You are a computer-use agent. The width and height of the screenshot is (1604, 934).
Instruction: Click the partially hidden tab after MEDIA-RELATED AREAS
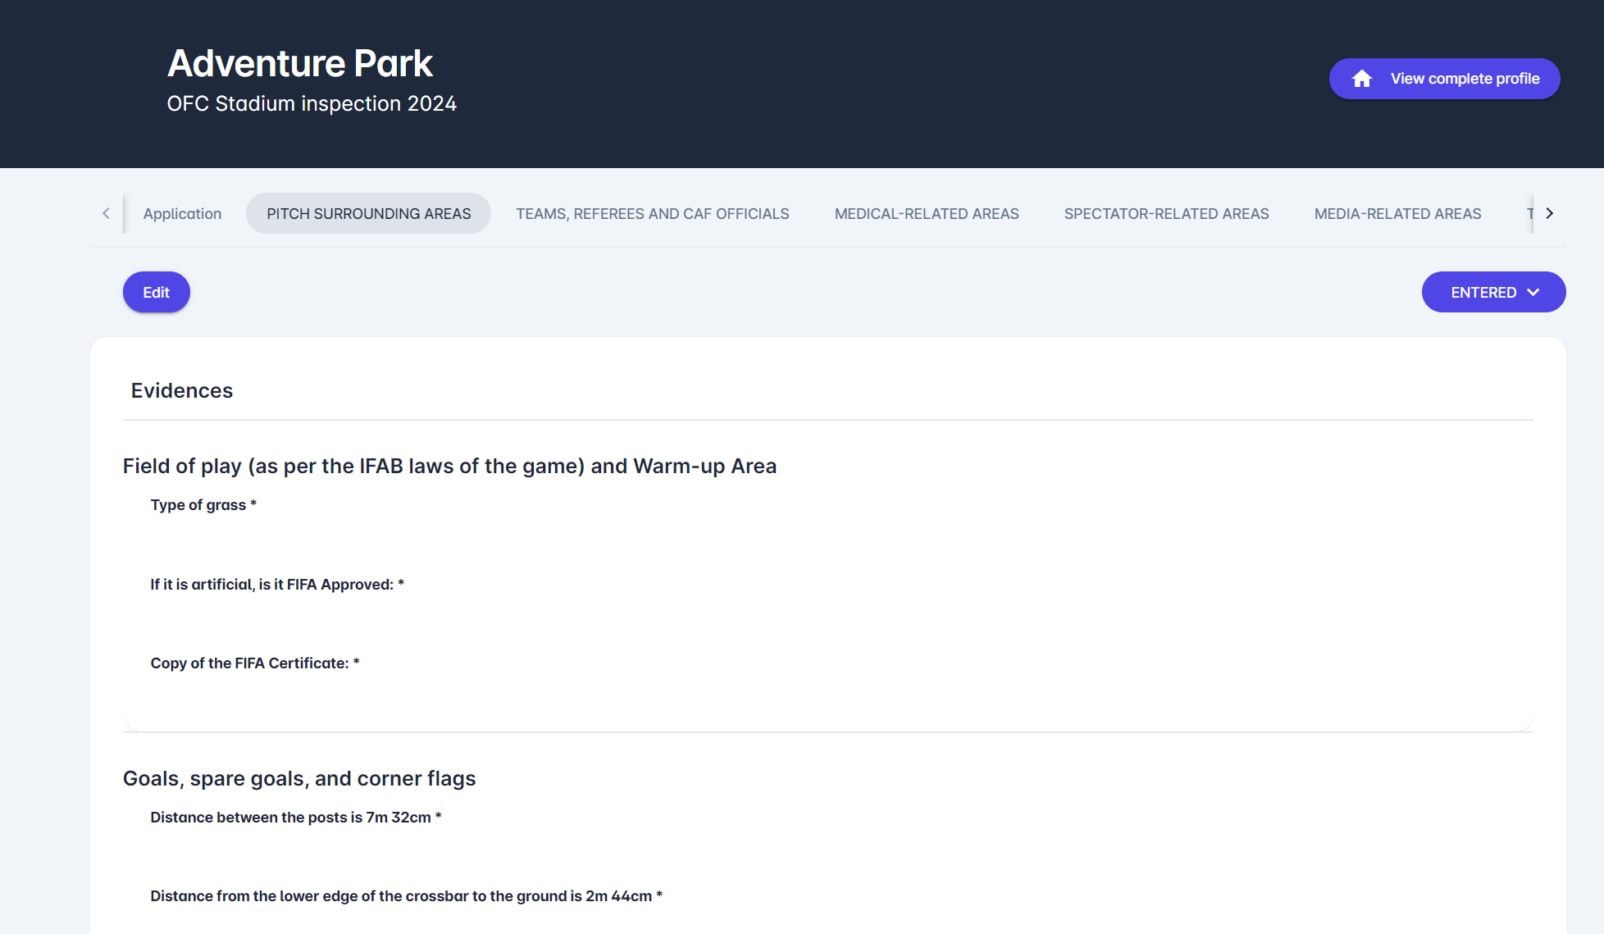tap(1529, 214)
